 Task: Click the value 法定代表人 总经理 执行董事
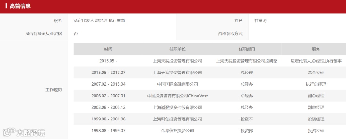pyautogui.click(x=99, y=20)
